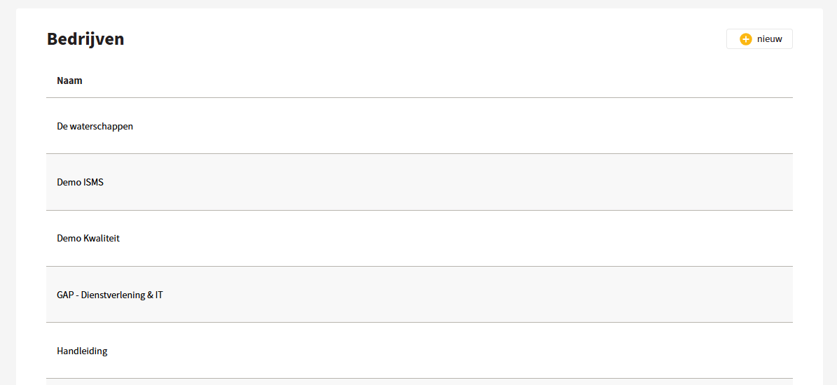Open the De waterschappen company

tap(95, 127)
